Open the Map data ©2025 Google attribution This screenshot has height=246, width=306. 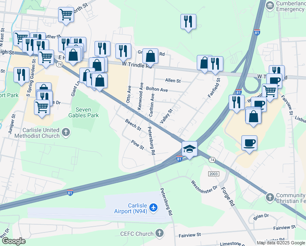[281, 243]
